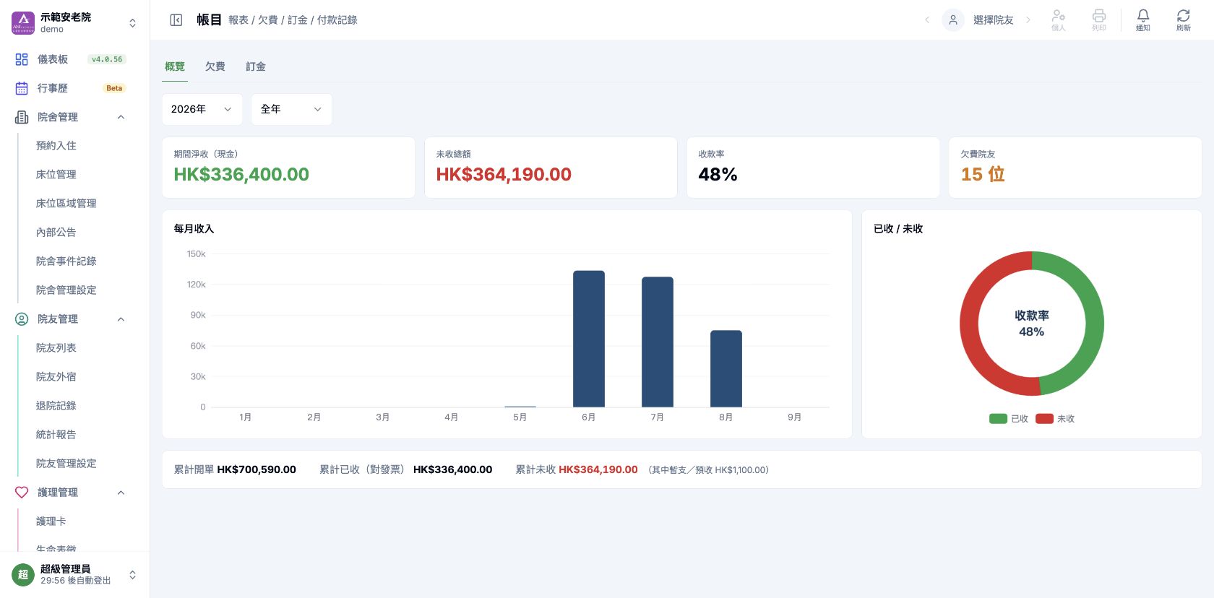Click the 6月 bar in chart

(x=589, y=339)
